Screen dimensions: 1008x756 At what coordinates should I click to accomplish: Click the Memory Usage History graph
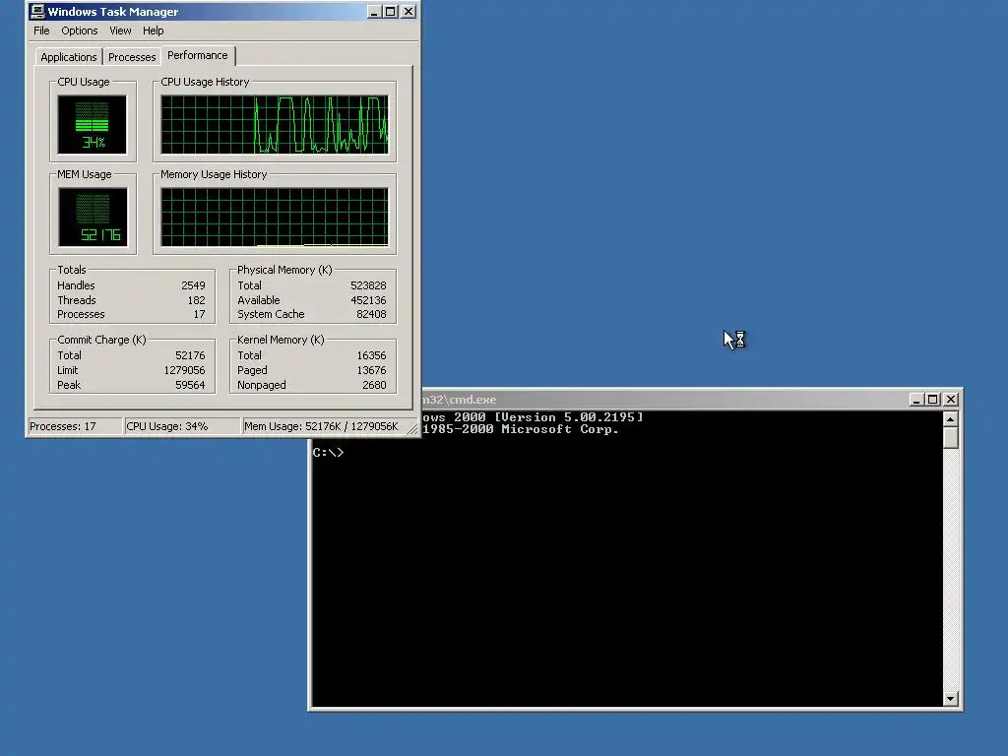click(275, 218)
